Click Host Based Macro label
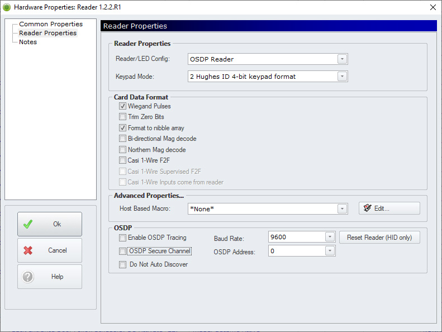The width and height of the screenshot is (442, 332). 145,208
